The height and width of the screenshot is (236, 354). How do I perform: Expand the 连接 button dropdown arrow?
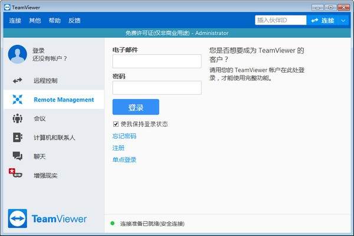(x=343, y=21)
